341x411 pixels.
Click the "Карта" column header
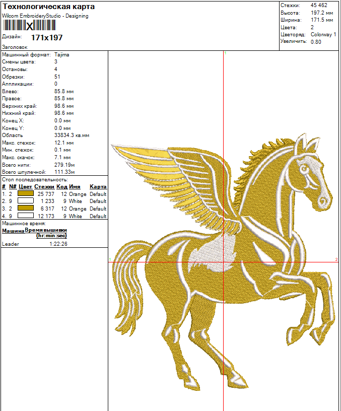(98, 187)
